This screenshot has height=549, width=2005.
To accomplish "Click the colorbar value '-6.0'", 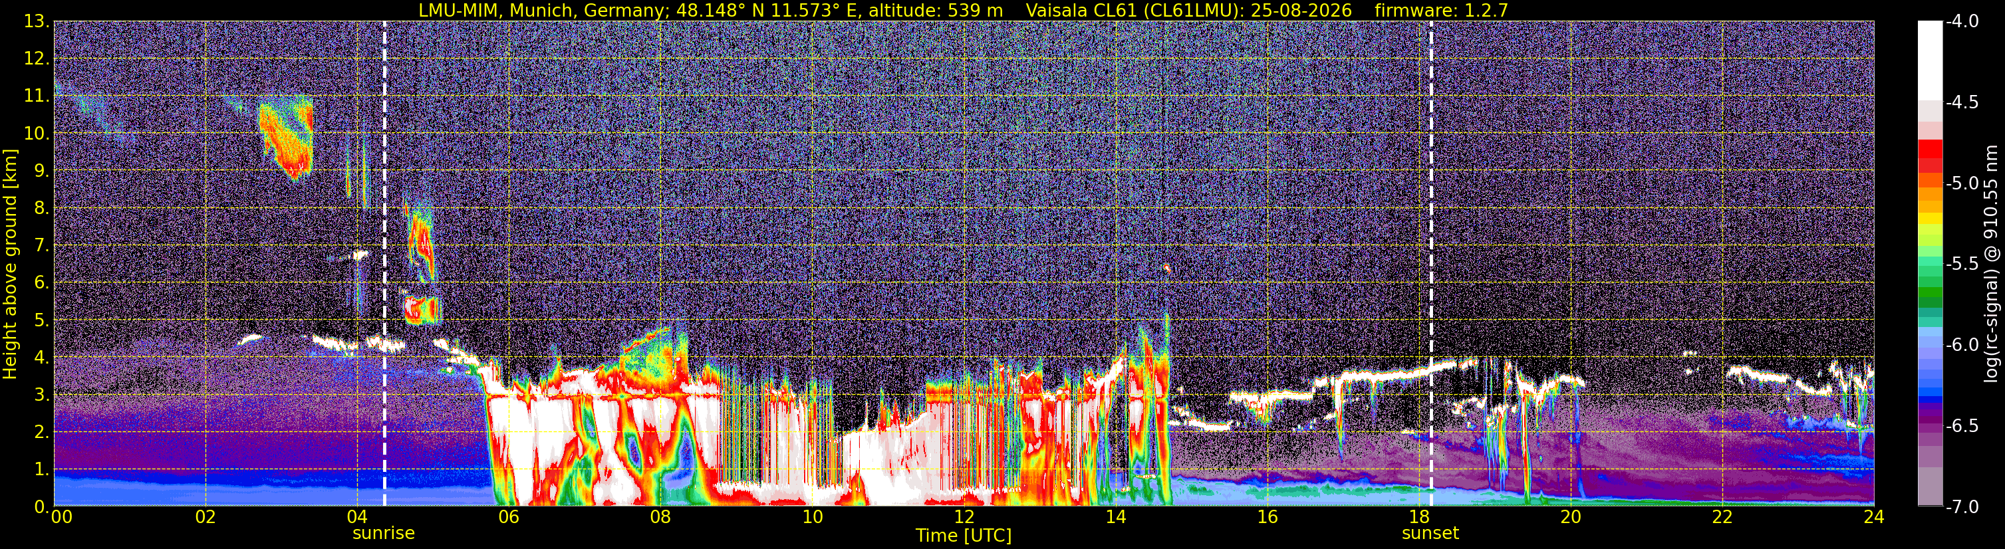I will click(1962, 345).
